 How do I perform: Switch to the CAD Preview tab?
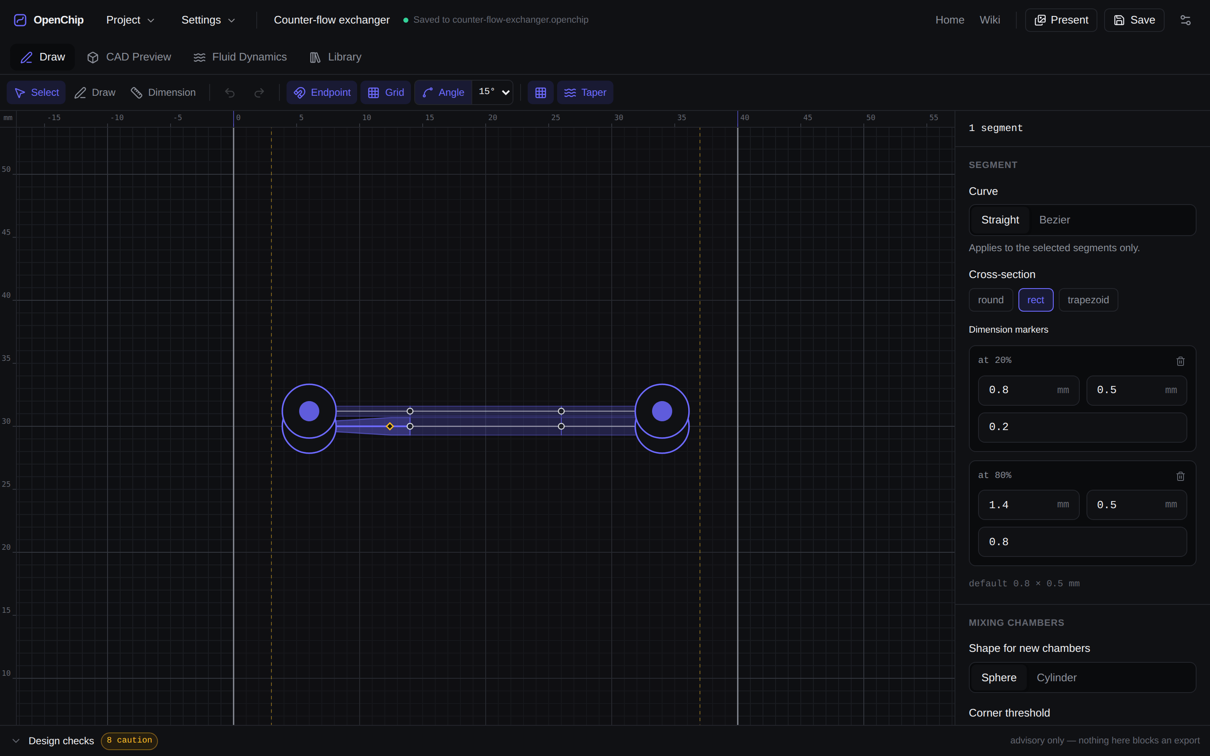coord(129,57)
